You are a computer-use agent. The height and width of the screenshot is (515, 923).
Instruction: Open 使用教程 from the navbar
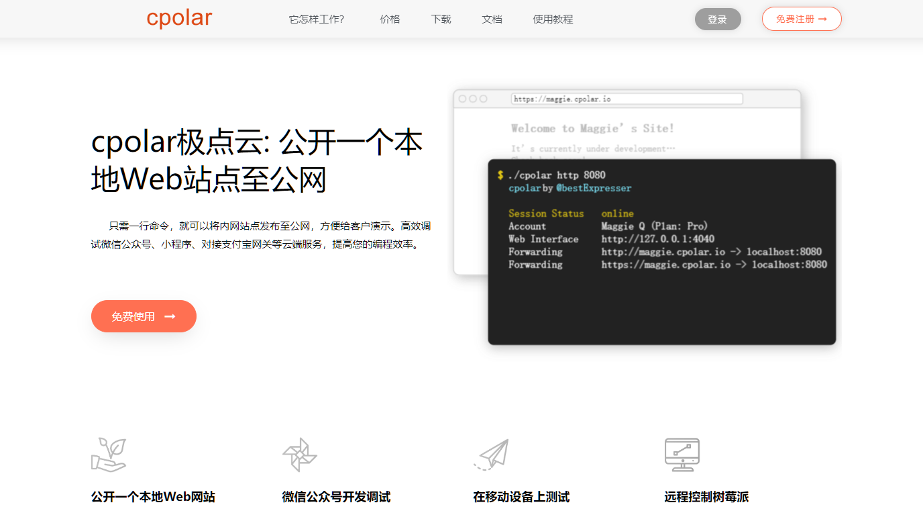[x=553, y=19]
